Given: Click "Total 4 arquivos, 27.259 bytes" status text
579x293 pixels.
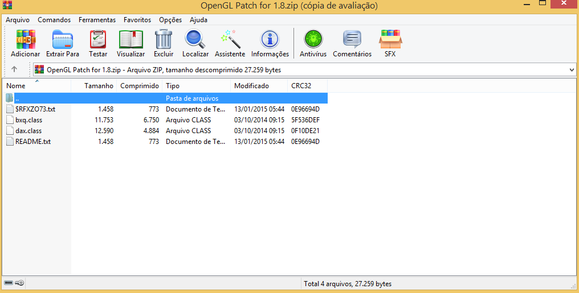Looking at the screenshot, I should [348, 284].
